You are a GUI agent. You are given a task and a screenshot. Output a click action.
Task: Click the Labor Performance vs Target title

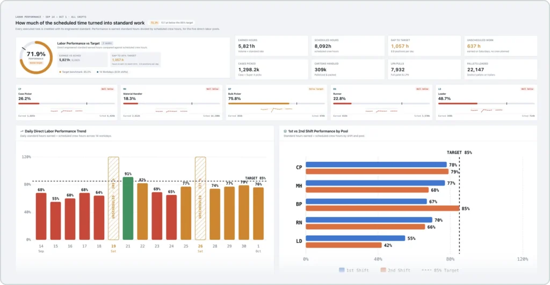78,43
